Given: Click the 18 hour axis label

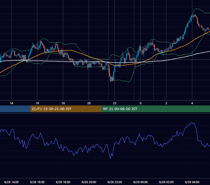Looking at the screenshot, I should (x=63, y=103).
